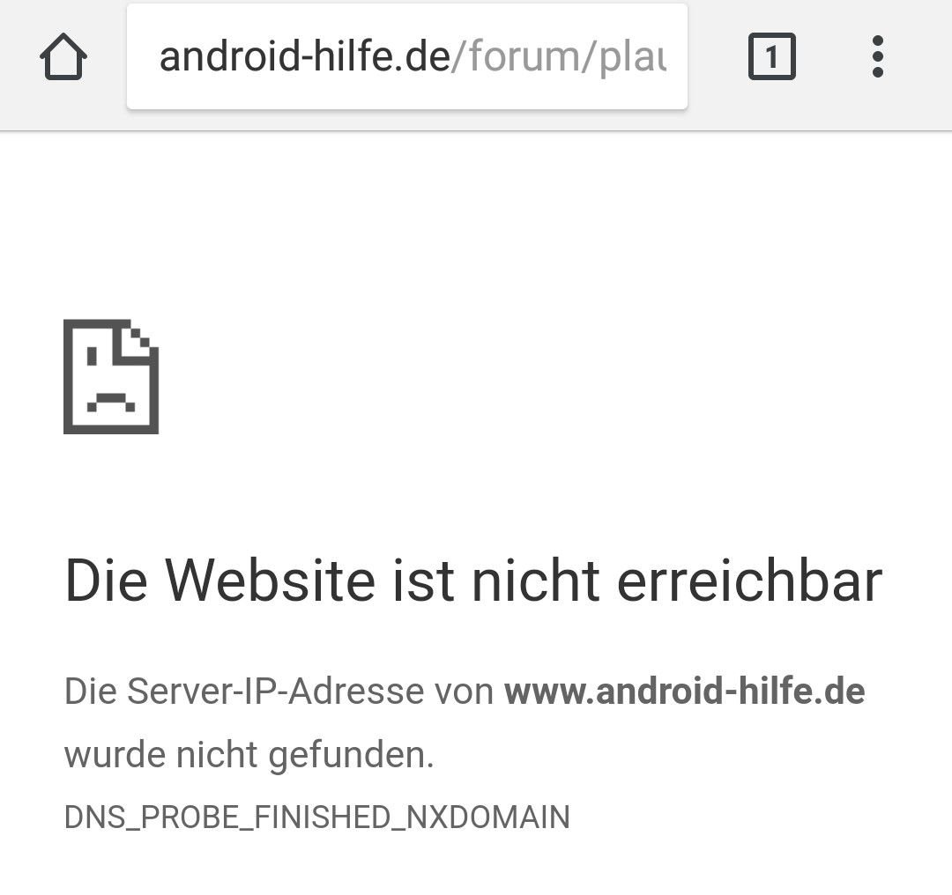Click the word gefunden in the description
Viewport: 952px width, 895px height.
pos(346,756)
